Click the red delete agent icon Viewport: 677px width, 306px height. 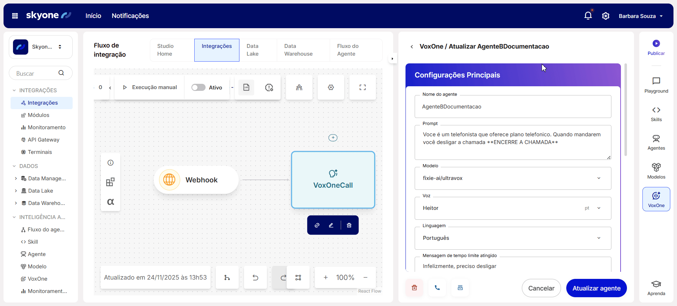[414, 288]
